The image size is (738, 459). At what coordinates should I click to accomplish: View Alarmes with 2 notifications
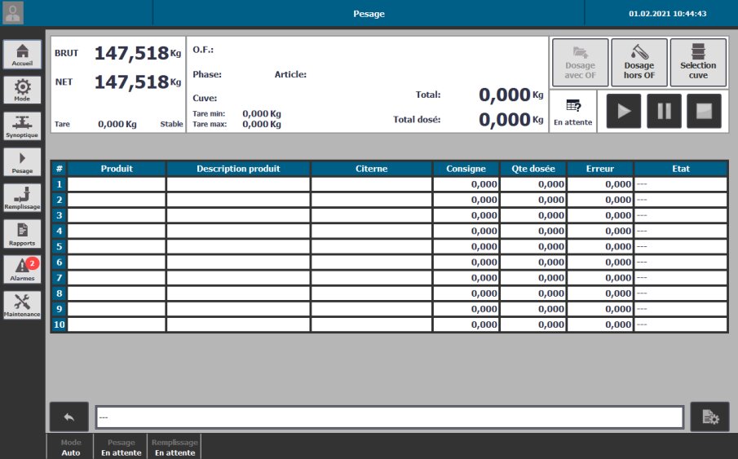point(22,269)
